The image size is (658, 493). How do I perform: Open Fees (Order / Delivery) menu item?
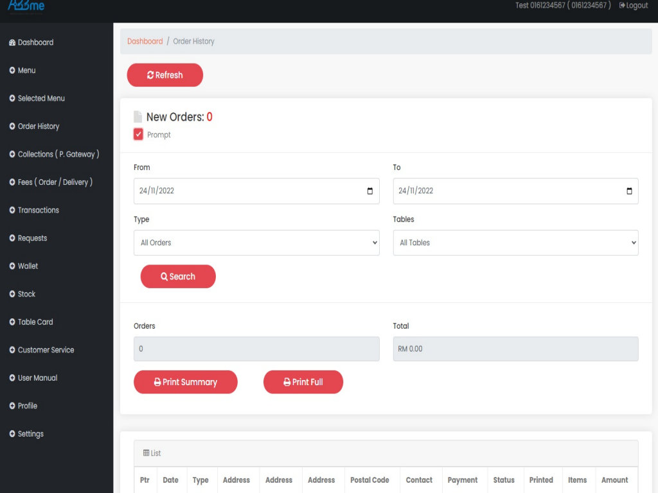coord(55,182)
